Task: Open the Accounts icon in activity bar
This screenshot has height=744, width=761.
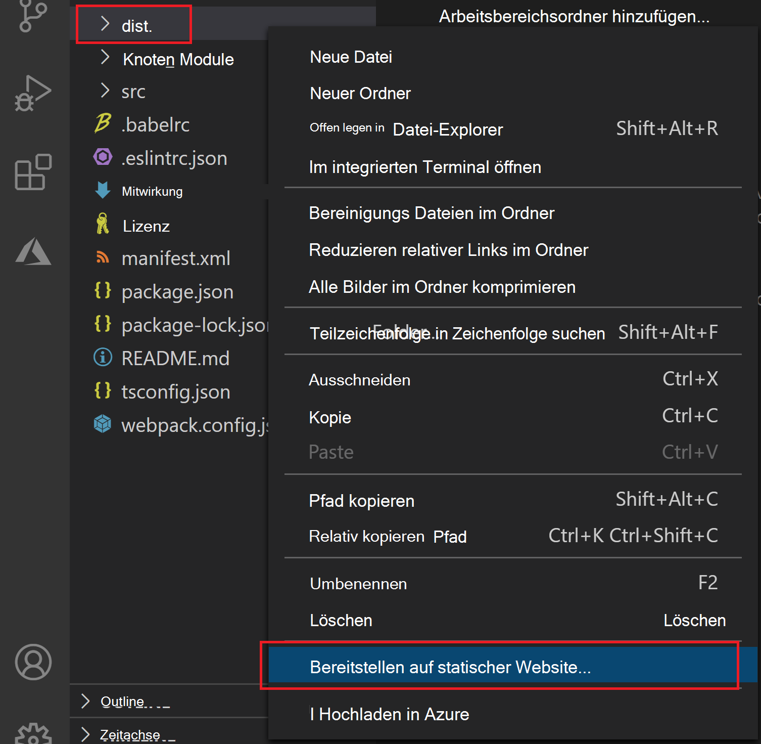Action: [x=33, y=662]
